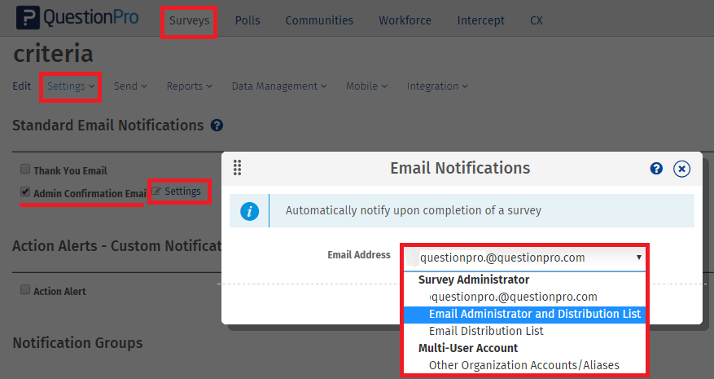Image resolution: width=714 pixels, height=379 pixels.
Task: Open the Send dropdown menu
Action: (x=130, y=86)
